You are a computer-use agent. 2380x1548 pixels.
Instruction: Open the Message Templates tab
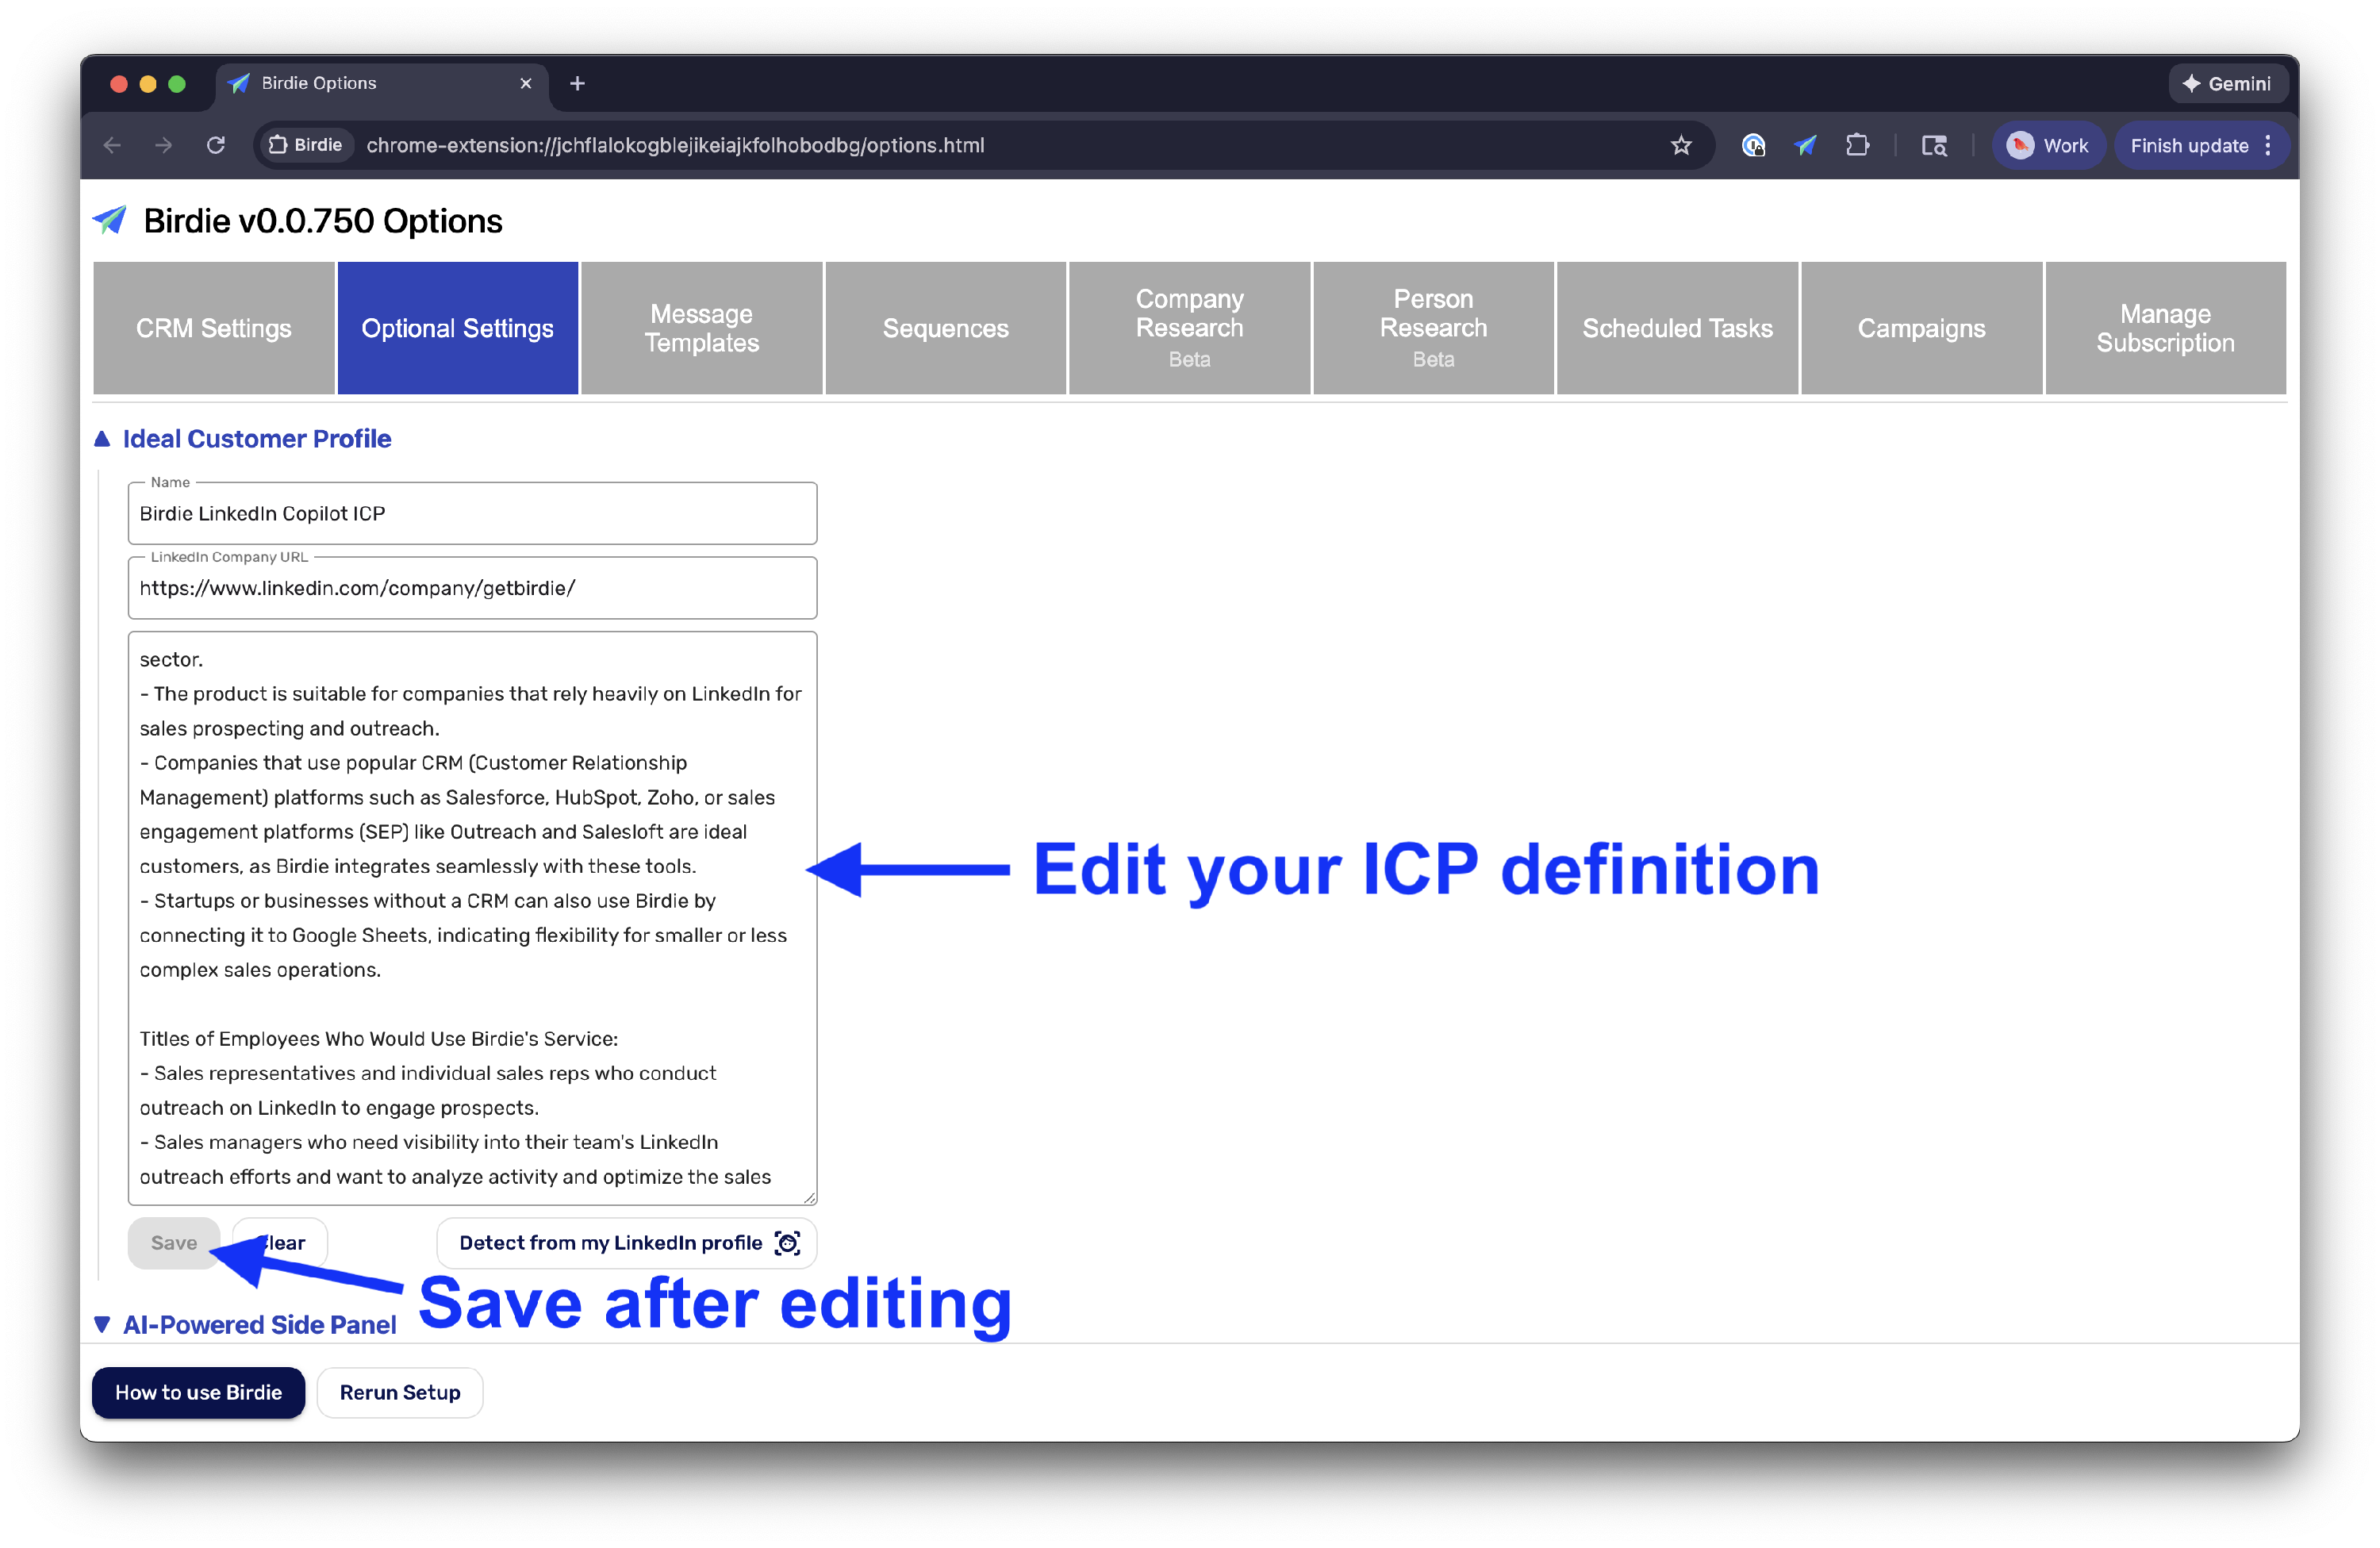(x=701, y=328)
